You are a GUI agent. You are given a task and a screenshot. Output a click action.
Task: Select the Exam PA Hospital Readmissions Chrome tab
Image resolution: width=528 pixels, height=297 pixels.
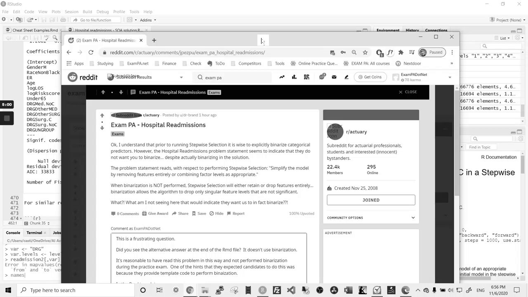106,40
